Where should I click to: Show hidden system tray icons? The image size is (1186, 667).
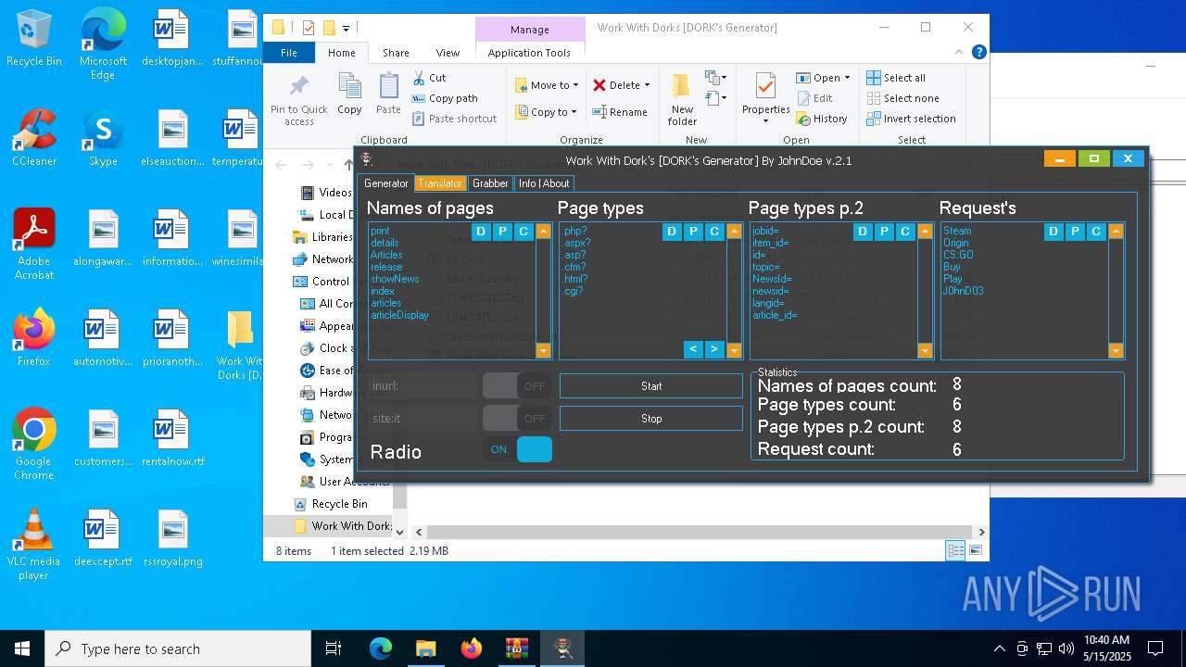coord(999,648)
